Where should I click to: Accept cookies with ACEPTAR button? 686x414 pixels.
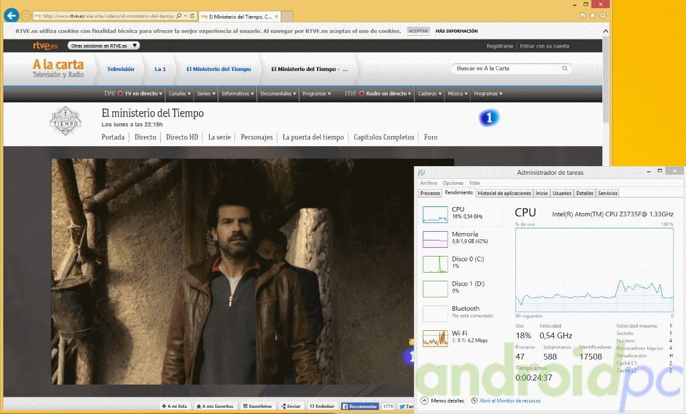click(x=418, y=31)
